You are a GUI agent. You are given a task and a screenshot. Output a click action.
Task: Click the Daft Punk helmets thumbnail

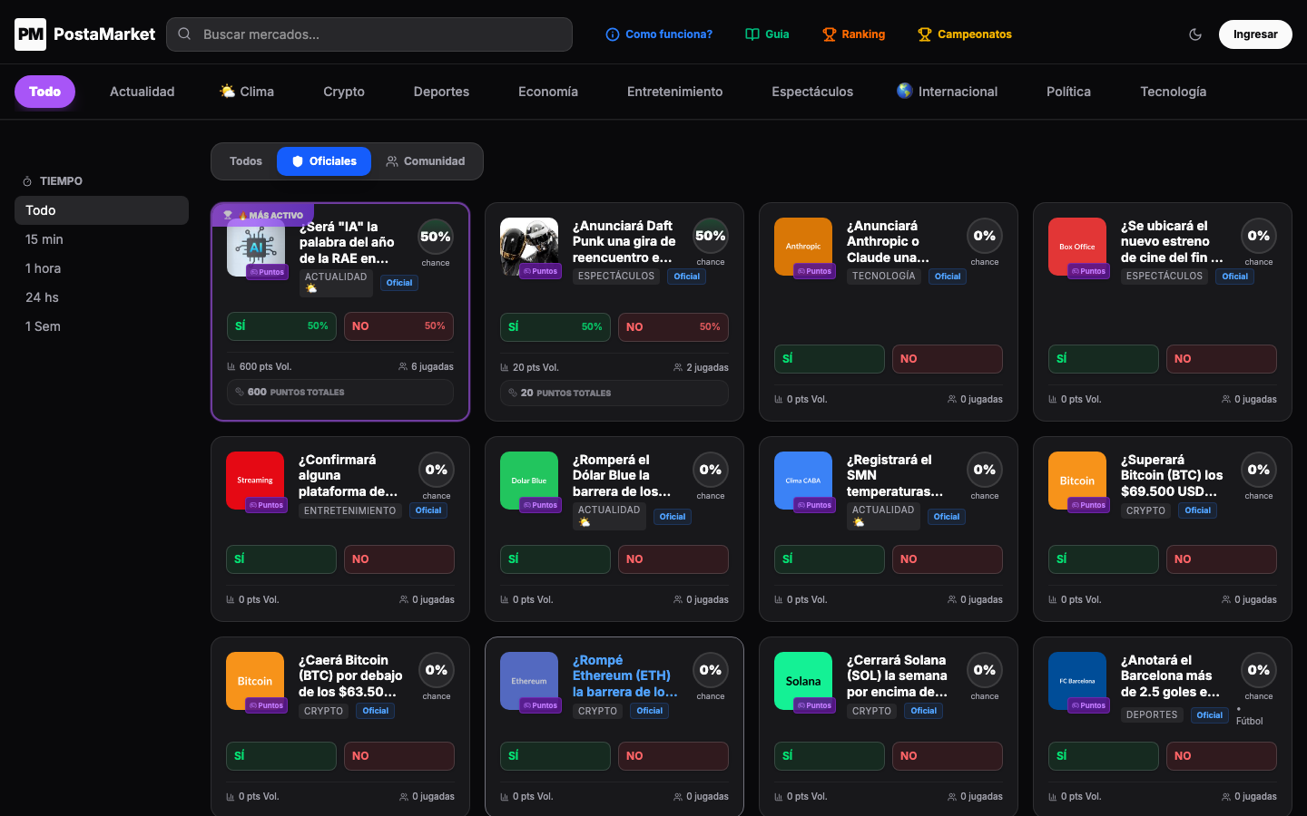(529, 247)
